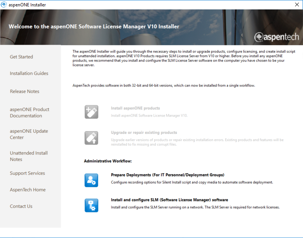Click the grayed Upgrade or repair icon

coord(91,138)
